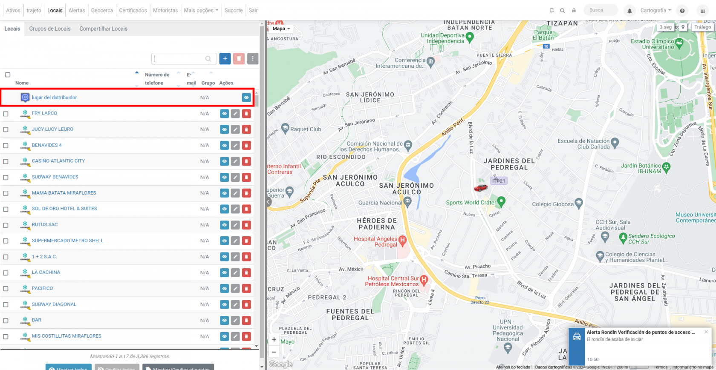This screenshot has width=716, height=370.
Task: Open the 3 seg refresh interval selector
Action: (x=666, y=27)
